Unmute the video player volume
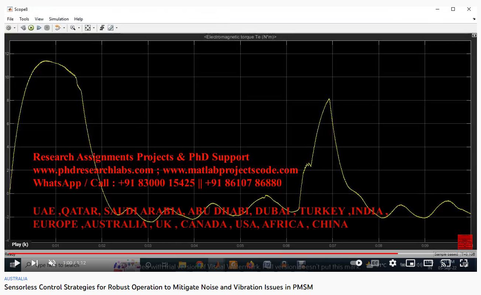 [52, 263]
